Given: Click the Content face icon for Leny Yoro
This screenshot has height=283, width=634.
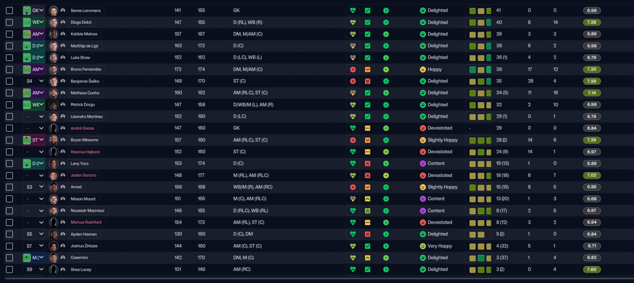Looking at the screenshot, I should pos(423,163).
